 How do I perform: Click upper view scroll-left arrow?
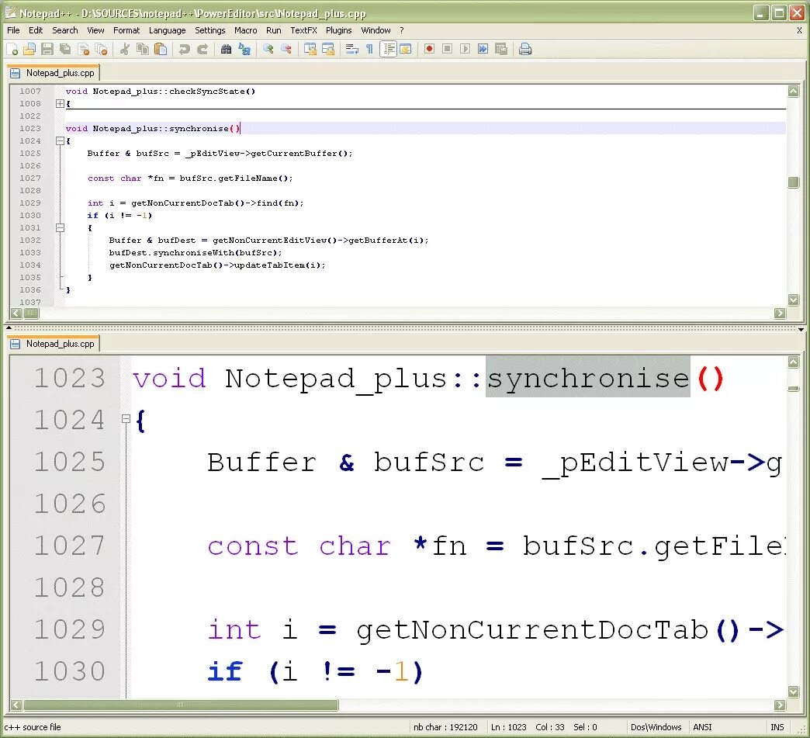click(16, 314)
